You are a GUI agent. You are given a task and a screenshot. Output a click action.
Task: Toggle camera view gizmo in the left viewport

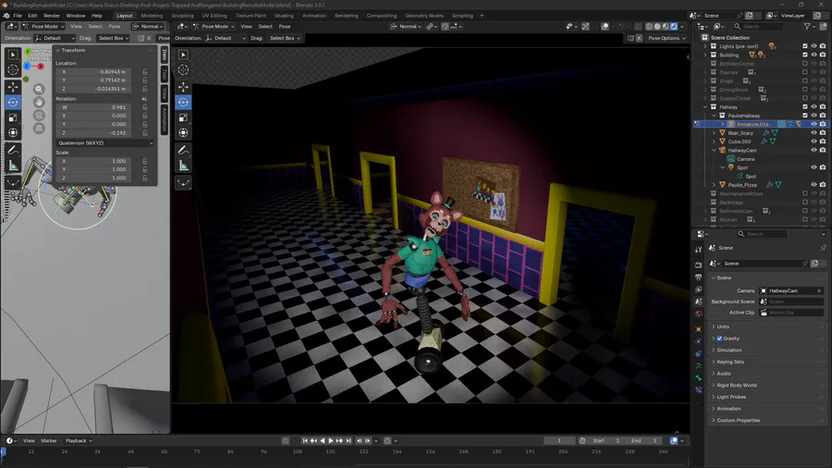click(x=39, y=115)
